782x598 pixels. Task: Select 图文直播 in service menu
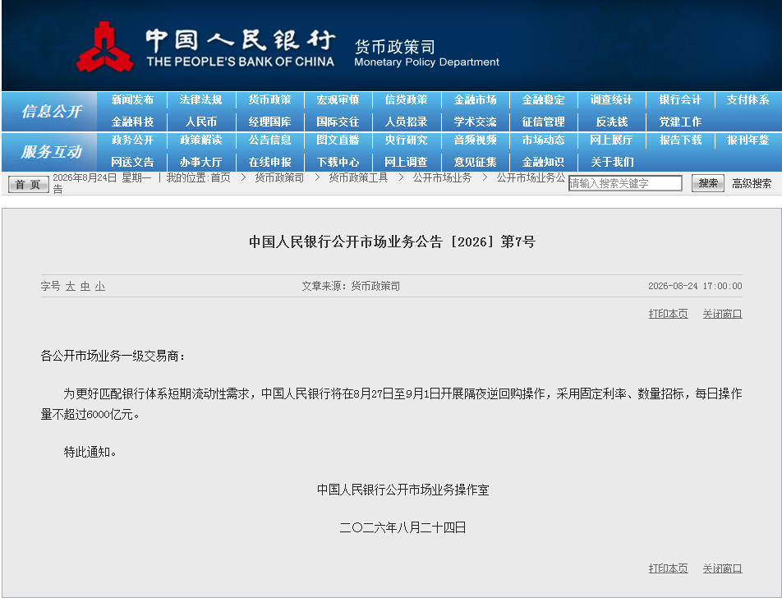pyautogui.click(x=338, y=140)
